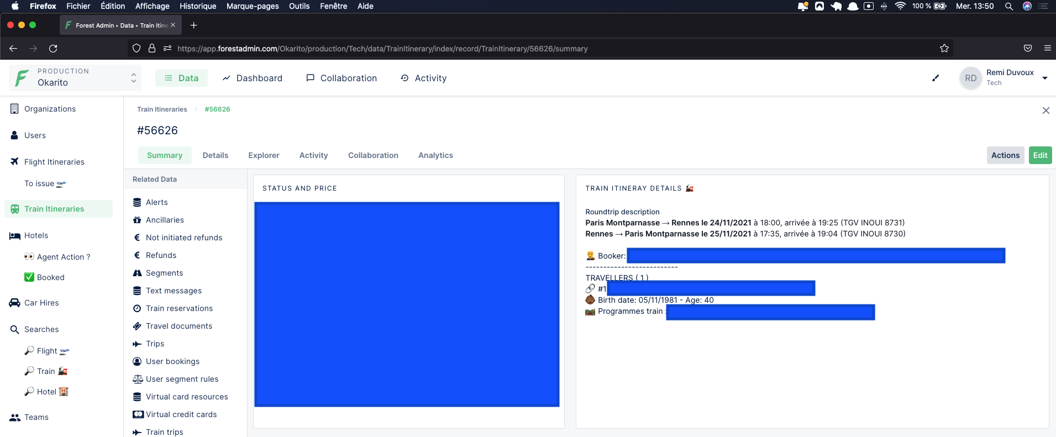Viewport: 1056px width, 437px height.
Task: Click the Organizations building icon in sidebar
Action: click(x=14, y=109)
